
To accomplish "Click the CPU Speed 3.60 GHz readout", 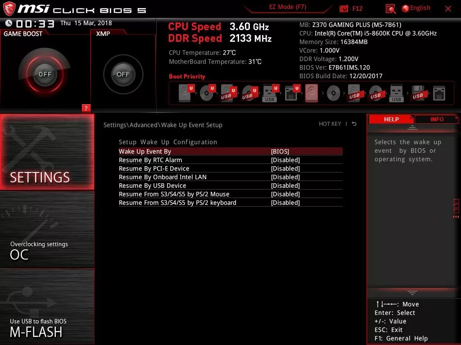I will pyautogui.click(x=218, y=27).
